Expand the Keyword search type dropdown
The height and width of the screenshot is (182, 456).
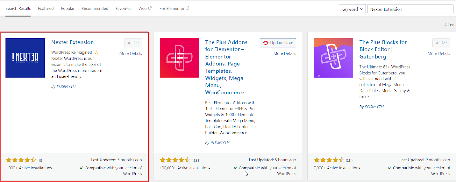point(352,9)
